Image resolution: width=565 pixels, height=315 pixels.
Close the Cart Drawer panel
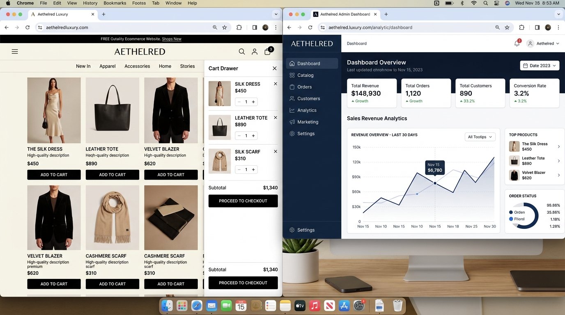(275, 68)
